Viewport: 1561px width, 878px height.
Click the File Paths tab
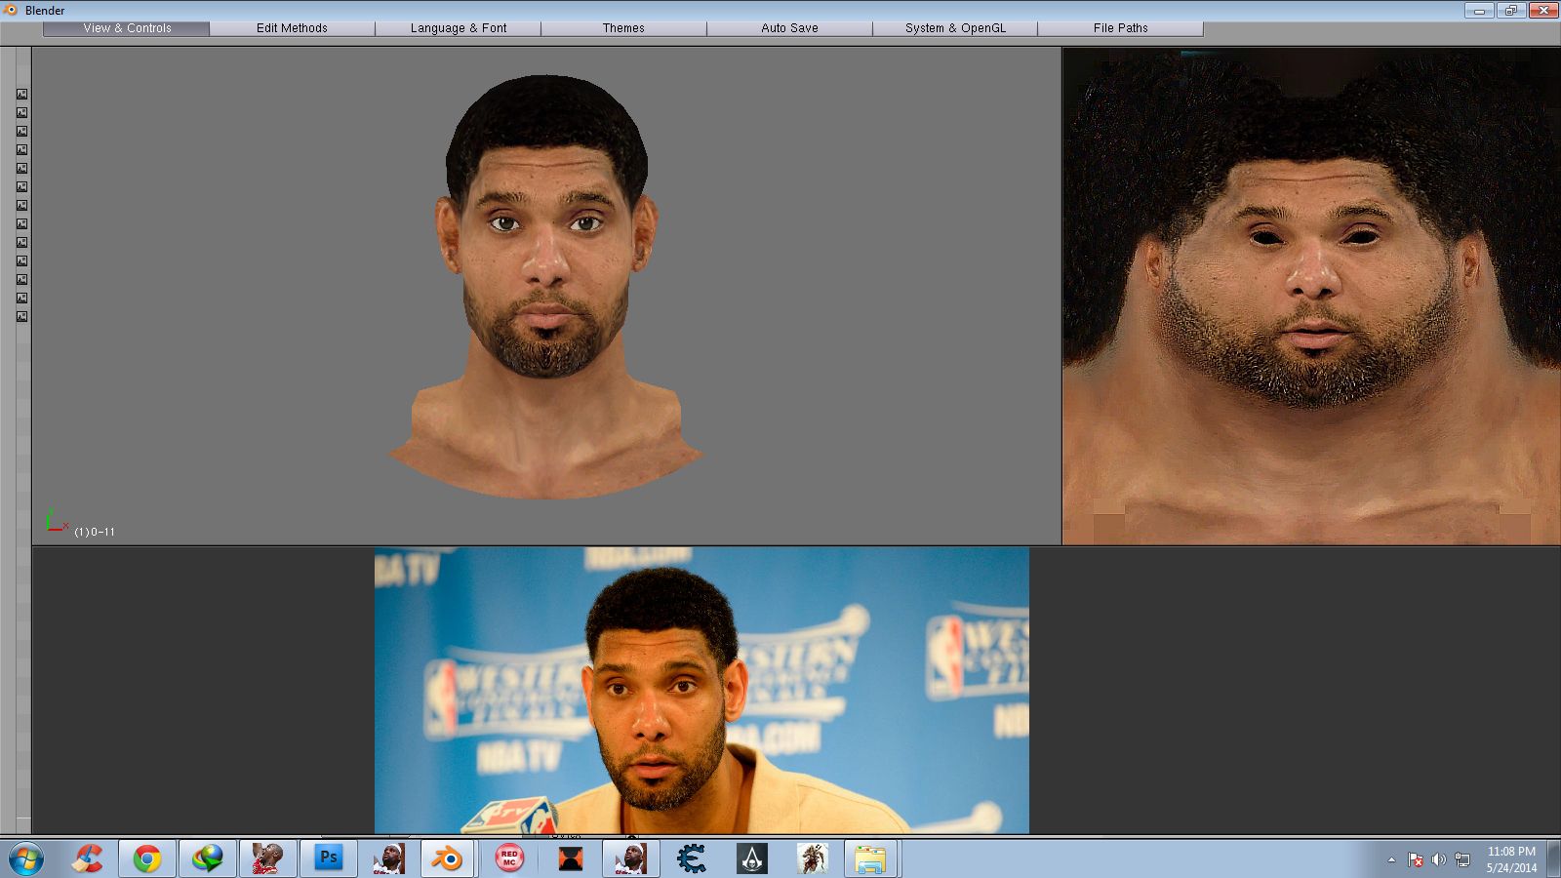(x=1120, y=28)
